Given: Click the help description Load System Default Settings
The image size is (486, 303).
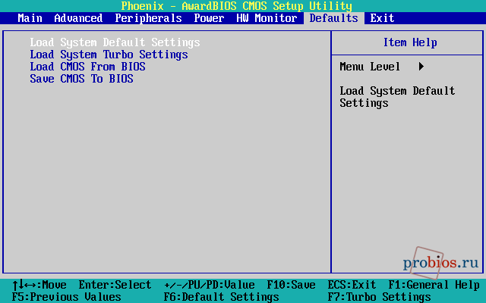Looking at the screenshot, I should point(397,97).
